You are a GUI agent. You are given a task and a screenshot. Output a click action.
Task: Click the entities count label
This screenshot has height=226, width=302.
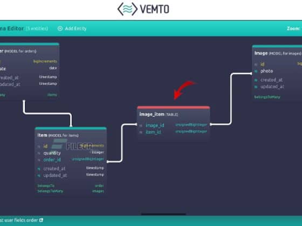click(37, 29)
